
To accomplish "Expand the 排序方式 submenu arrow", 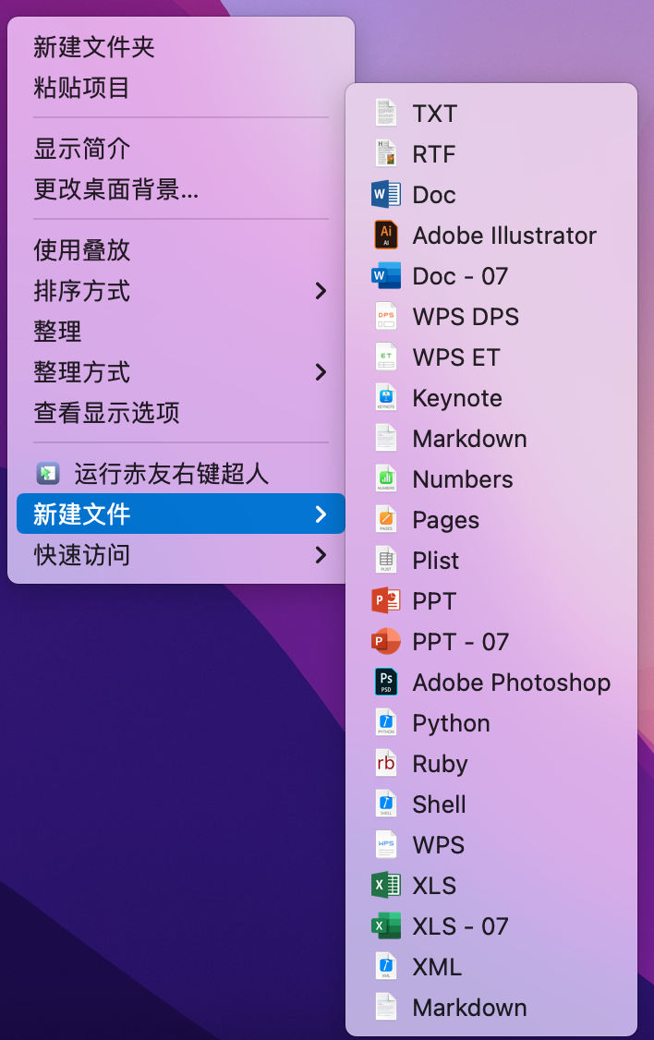I will click(x=321, y=291).
